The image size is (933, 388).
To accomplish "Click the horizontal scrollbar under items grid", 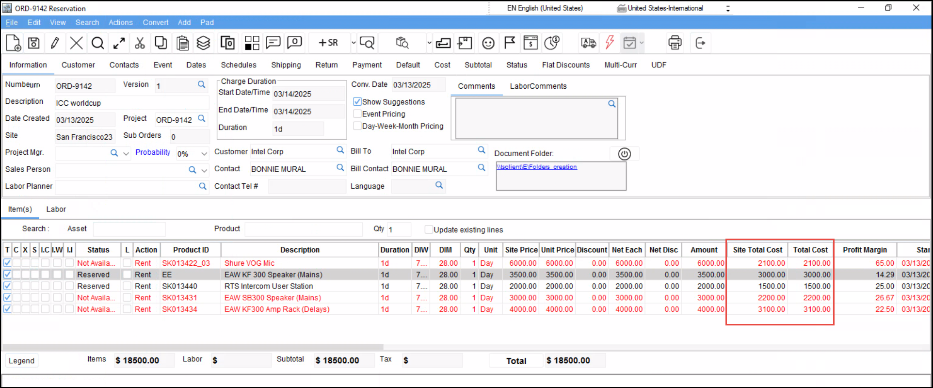I will tap(193, 347).
